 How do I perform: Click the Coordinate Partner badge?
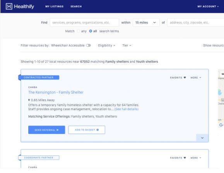click(39, 157)
